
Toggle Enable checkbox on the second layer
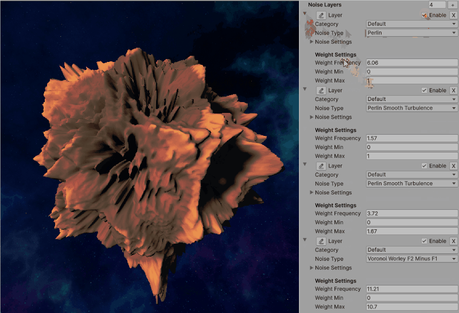(x=424, y=91)
